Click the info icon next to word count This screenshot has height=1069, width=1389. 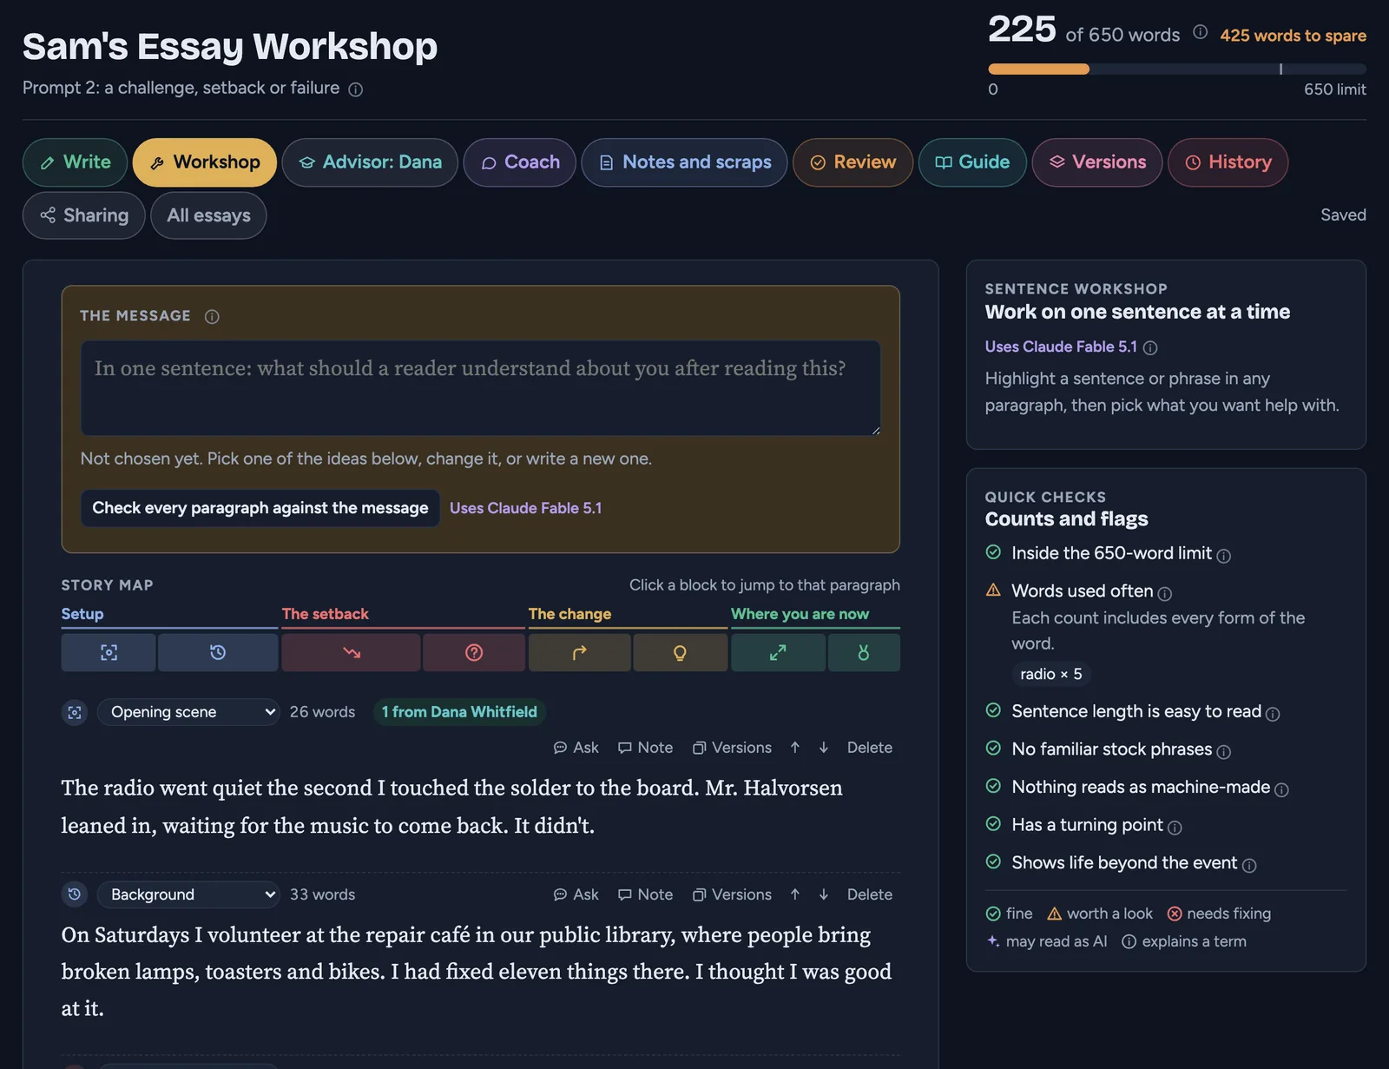pos(1200,32)
